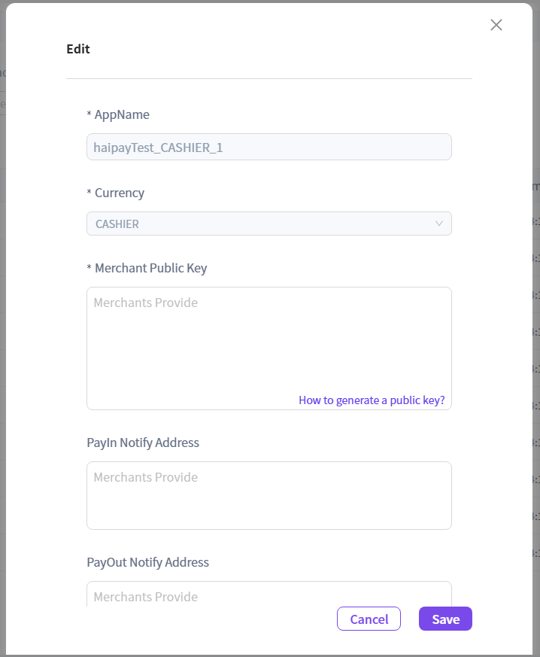540x657 pixels.
Task: Click the Edit dialog title
Action: [78, 50]
